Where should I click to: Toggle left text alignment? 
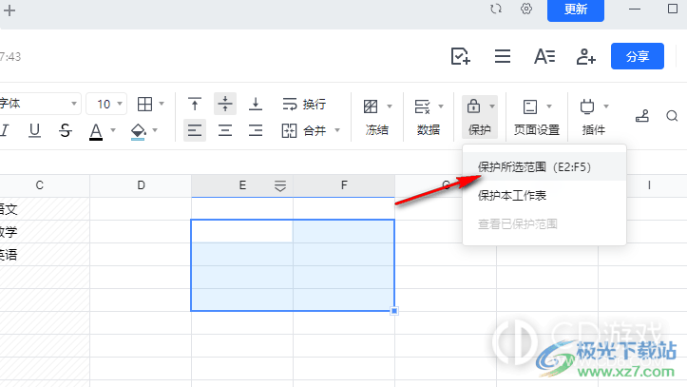coord(195,131)
